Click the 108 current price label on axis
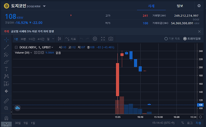The height and width of the screenshot is (127, 206). click(x=200, y=105)
